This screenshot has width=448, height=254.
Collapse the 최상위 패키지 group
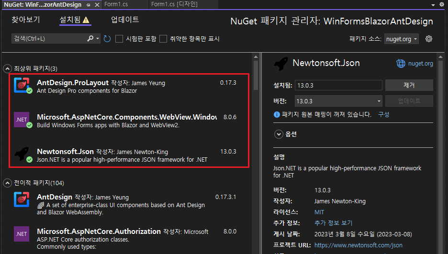tap(7, 68)
